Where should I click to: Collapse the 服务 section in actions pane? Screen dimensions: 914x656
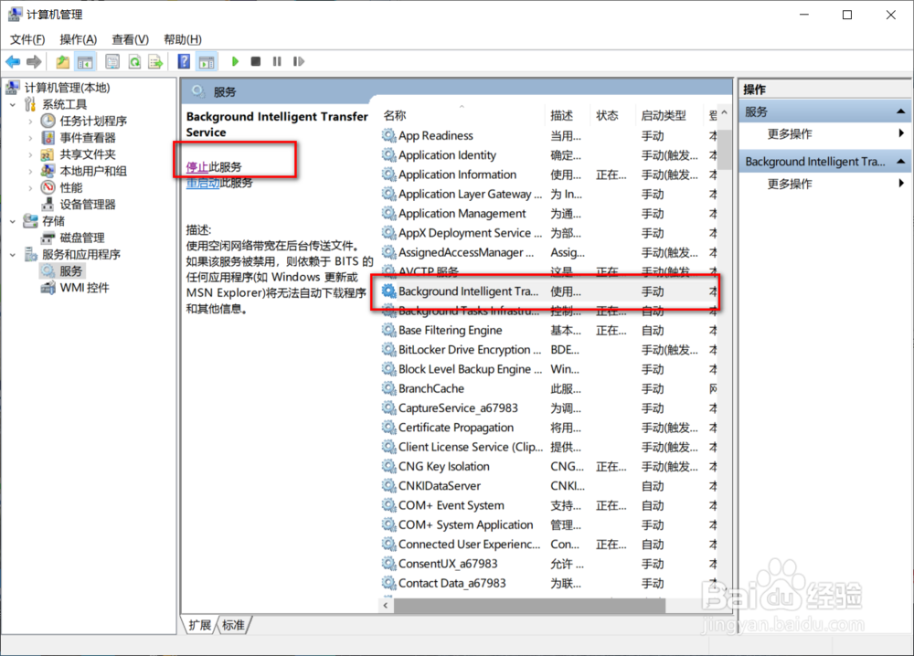[900, 111]
